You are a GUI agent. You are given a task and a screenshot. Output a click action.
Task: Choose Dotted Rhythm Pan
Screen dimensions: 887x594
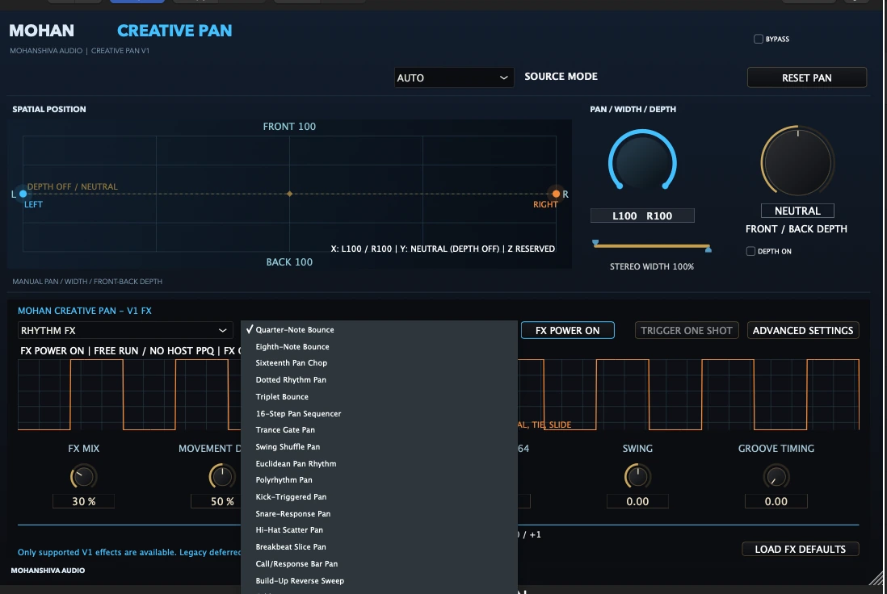(x=379, y=380)
